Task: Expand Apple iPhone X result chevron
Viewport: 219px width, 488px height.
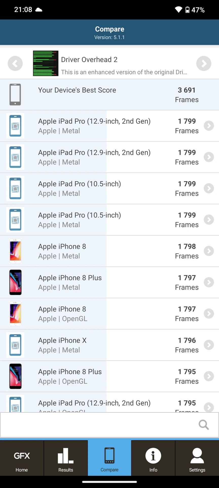Action: click(x=209, y=345)
